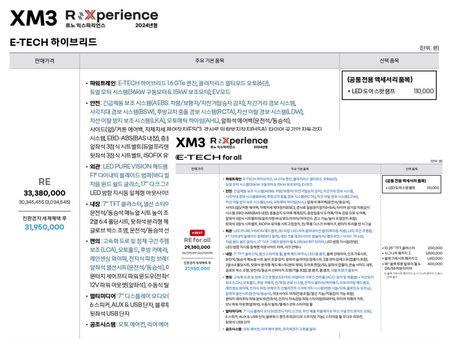Click the option price 1,800,000

[434, 253]
